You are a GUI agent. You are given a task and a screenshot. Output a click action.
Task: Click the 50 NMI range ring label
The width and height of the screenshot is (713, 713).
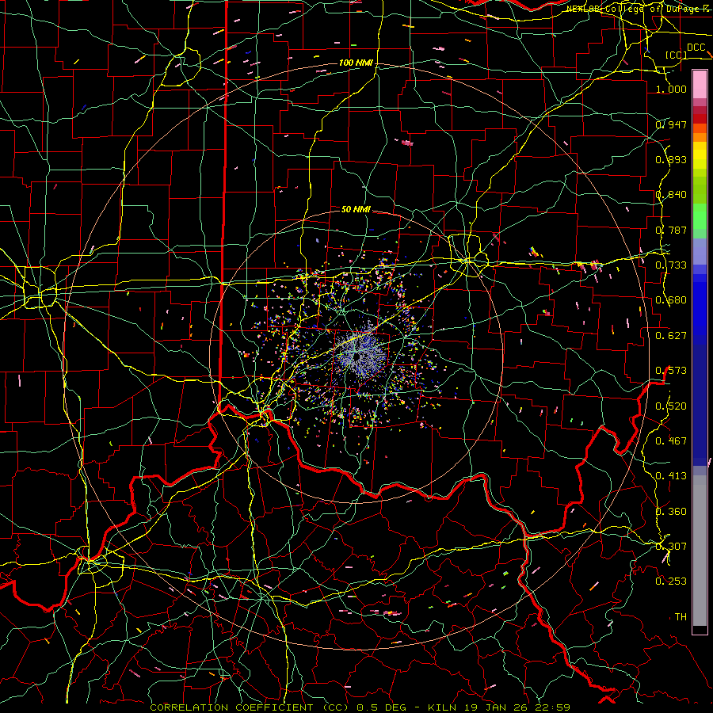356,209
